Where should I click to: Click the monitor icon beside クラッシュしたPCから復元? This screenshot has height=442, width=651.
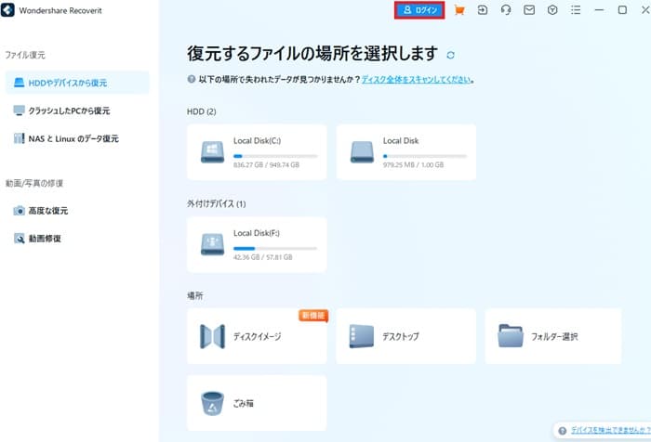pos(20,110)
